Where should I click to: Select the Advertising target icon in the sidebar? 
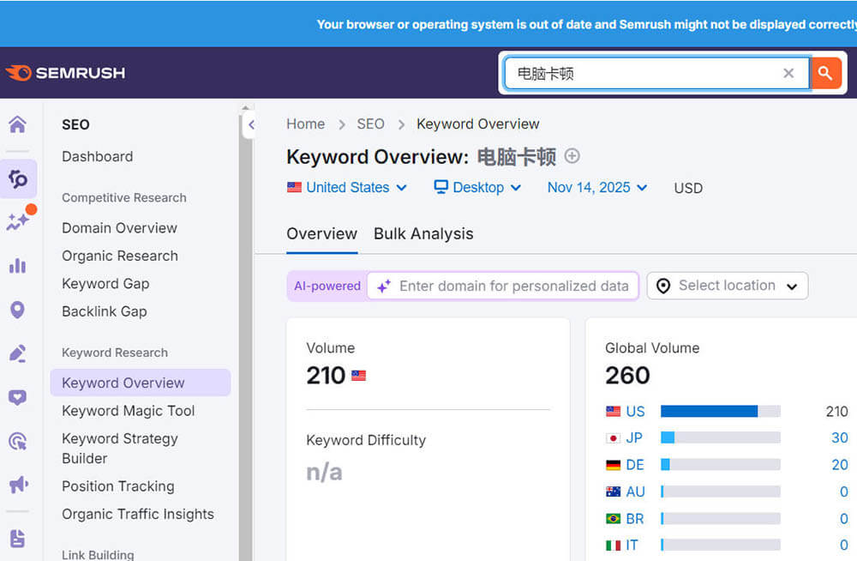click(18, 441)
